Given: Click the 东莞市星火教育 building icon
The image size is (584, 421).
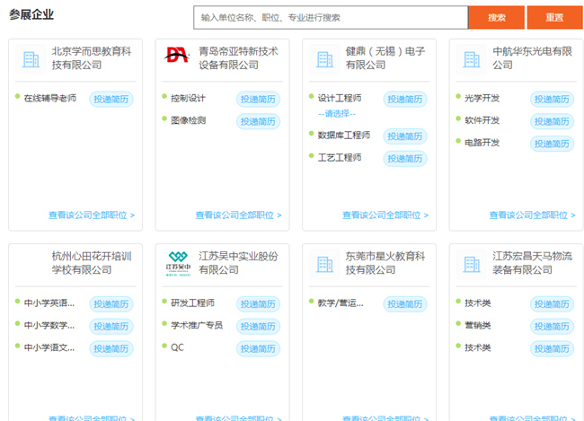Looking at the screenshot, I should (x=324, y=264).
